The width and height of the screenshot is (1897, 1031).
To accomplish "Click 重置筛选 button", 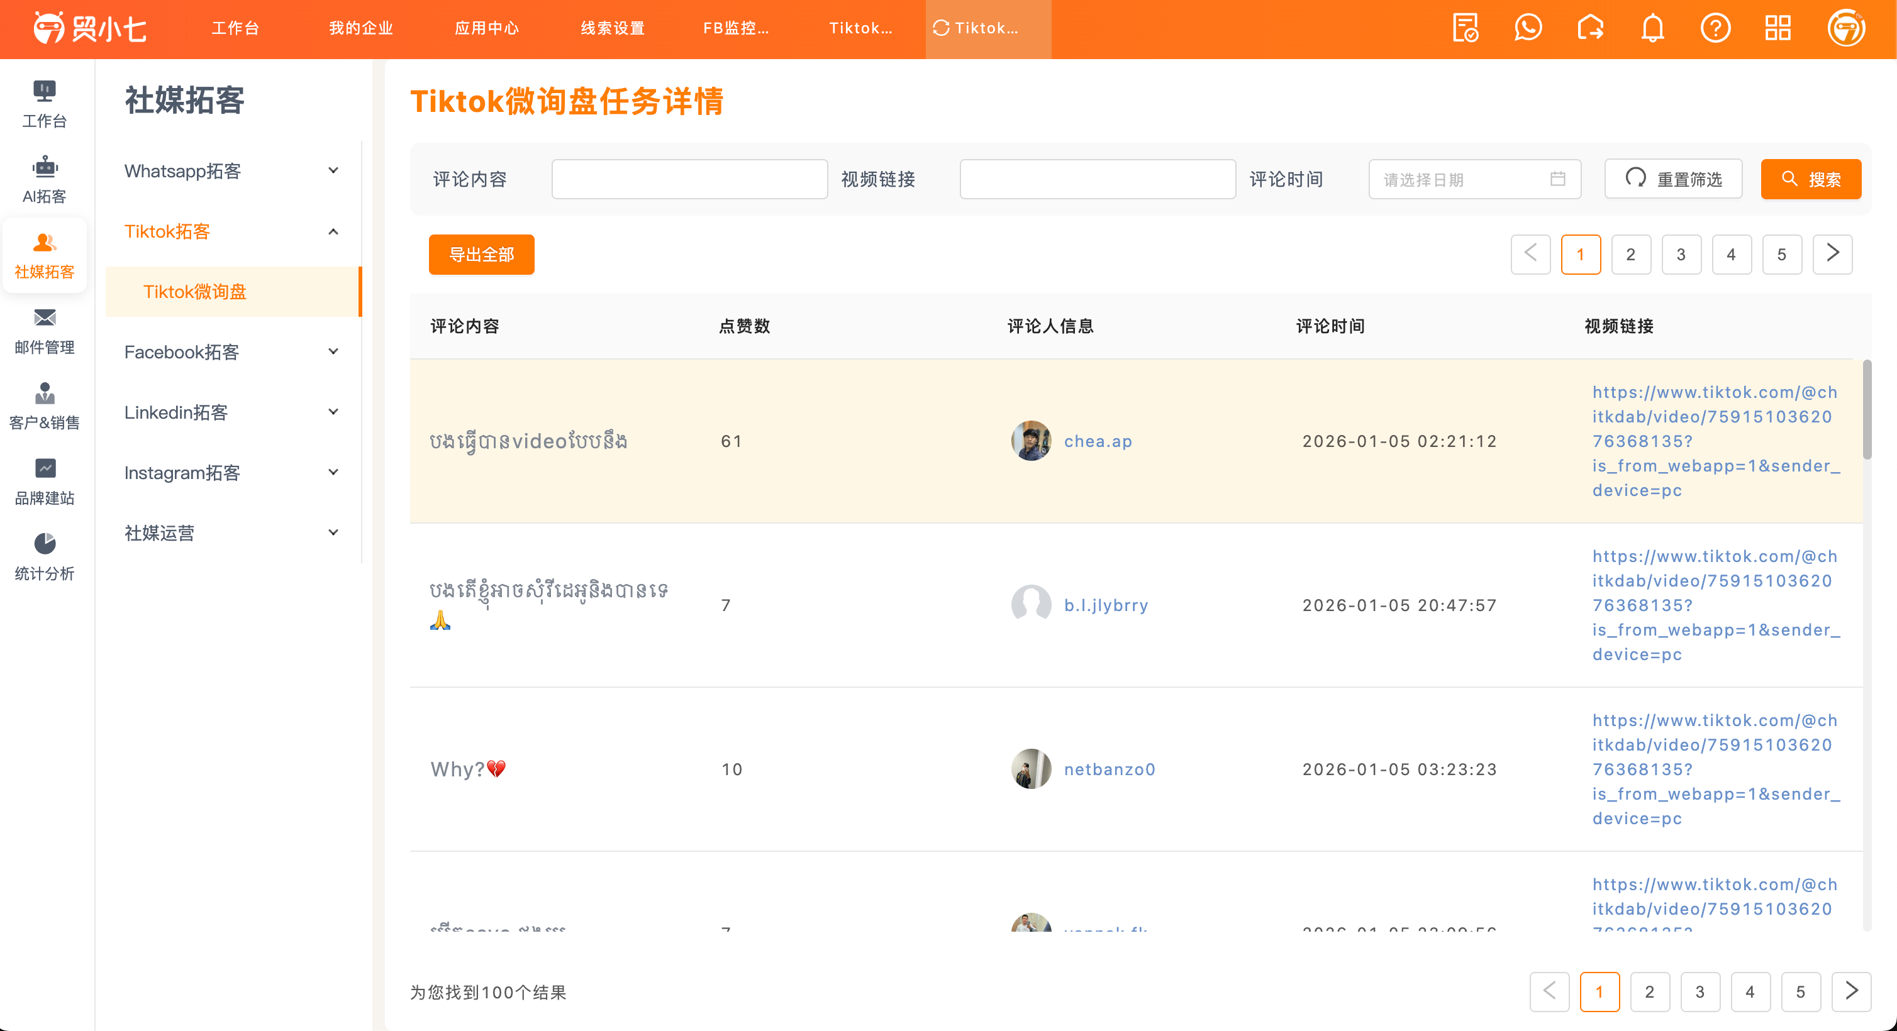I will 1673,179.
